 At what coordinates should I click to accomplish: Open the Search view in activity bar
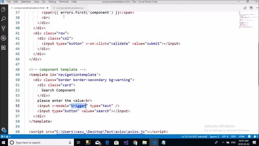coord(3,19)
